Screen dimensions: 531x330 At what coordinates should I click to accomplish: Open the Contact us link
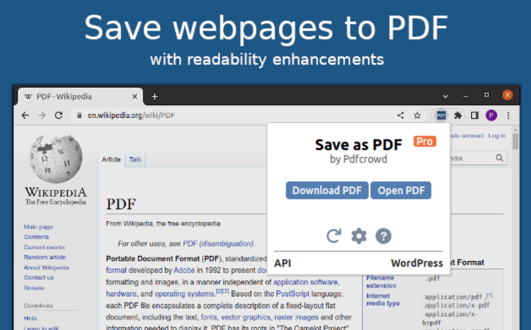[x=38, y=277]
